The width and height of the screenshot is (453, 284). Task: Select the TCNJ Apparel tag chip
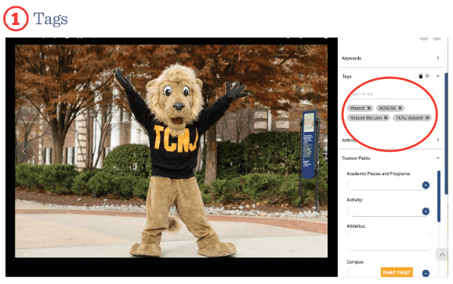412,117
